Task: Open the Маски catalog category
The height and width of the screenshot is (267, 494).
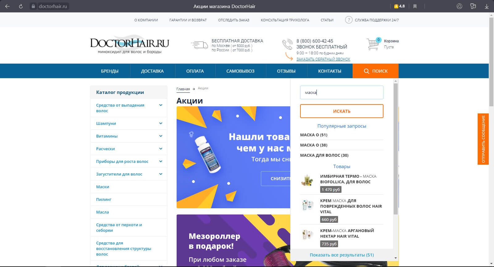Action: click(x=103, y=187)
